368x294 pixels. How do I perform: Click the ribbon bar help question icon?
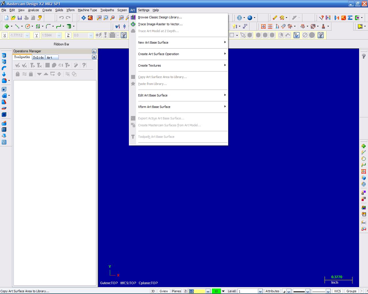pos(124,35)
